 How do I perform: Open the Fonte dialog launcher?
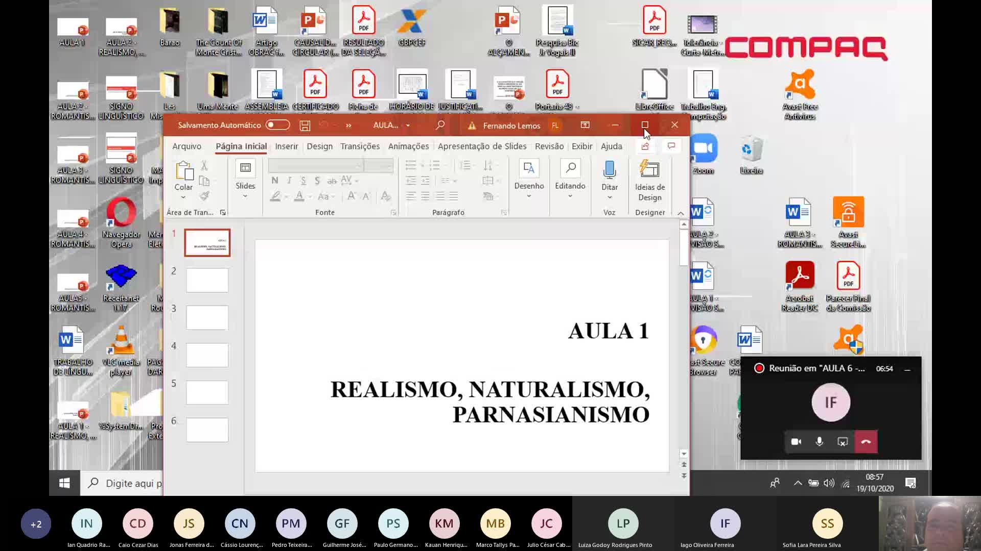click(393, 213)
